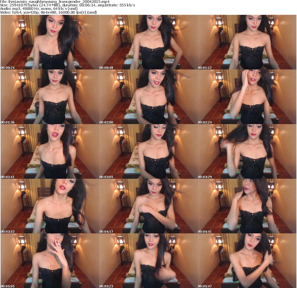Select the thumbnail frame at 00:01:12
This screenshot has height=288, width=297.
[247, 42]
